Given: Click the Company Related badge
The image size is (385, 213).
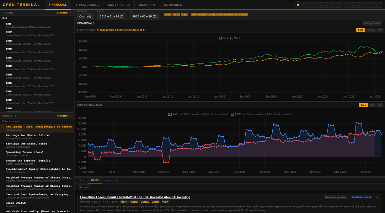Looking at the screenshot, I should pos(361,197).
